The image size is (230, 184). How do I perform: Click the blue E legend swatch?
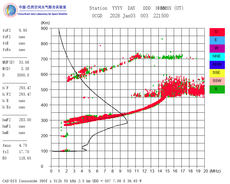coord(217,40)
